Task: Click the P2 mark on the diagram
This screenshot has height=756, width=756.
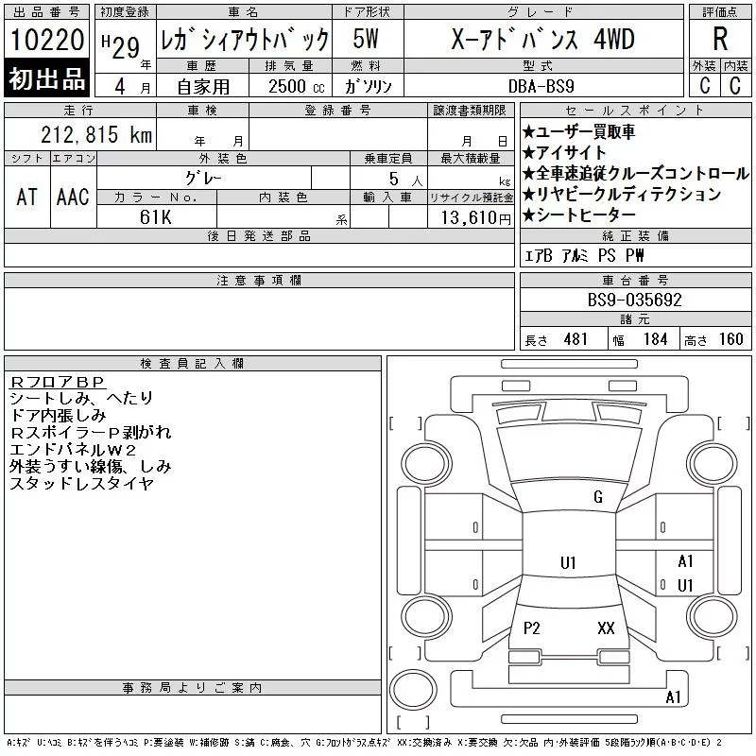Action: click(x=531, y=628)
